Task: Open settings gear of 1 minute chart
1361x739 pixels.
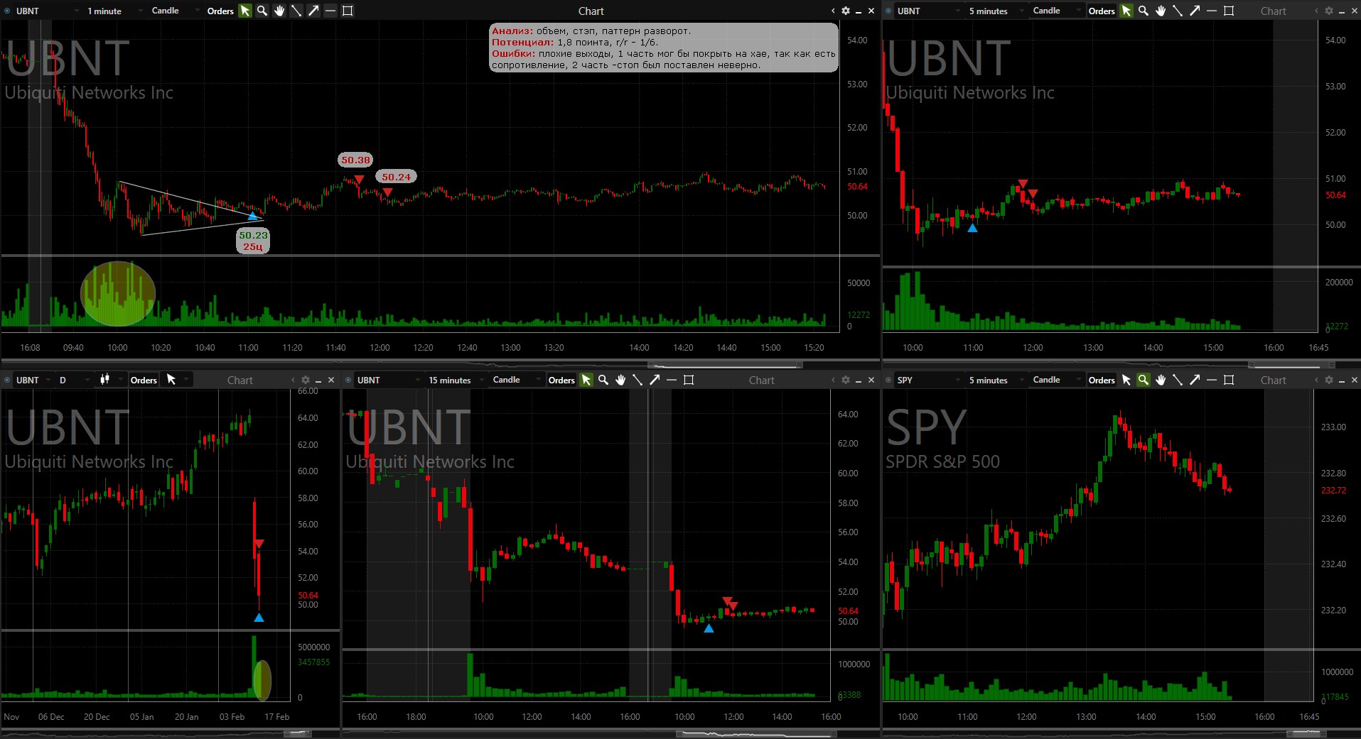Action: click(x=846, y=11)
